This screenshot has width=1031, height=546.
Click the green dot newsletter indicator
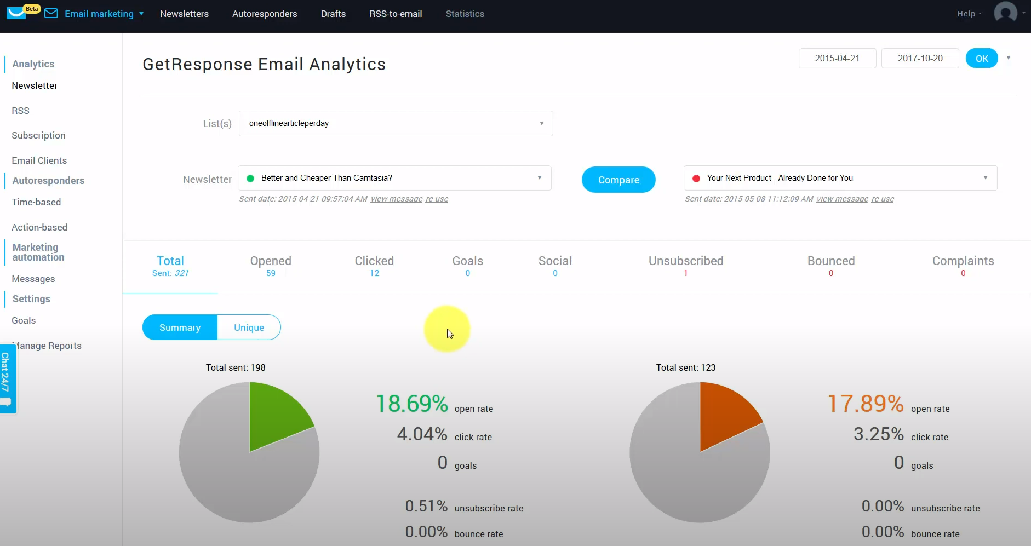[250, 179]
